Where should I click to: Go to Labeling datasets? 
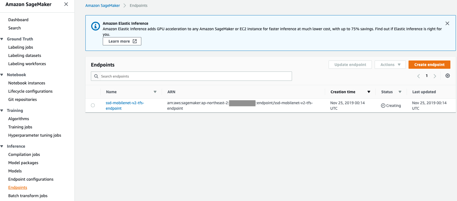coord(25,56)
